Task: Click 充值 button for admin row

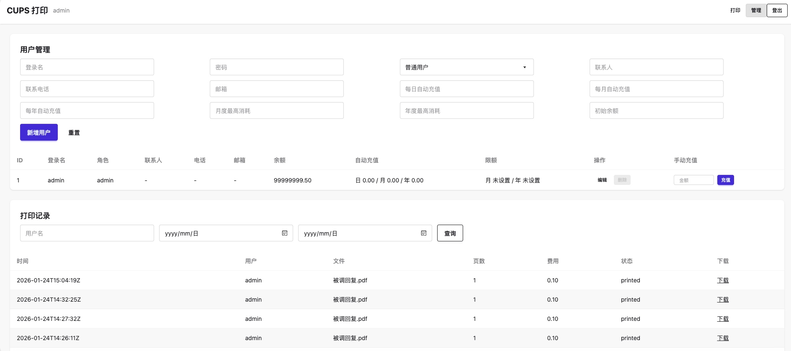Action: click(x=726, y=180)
